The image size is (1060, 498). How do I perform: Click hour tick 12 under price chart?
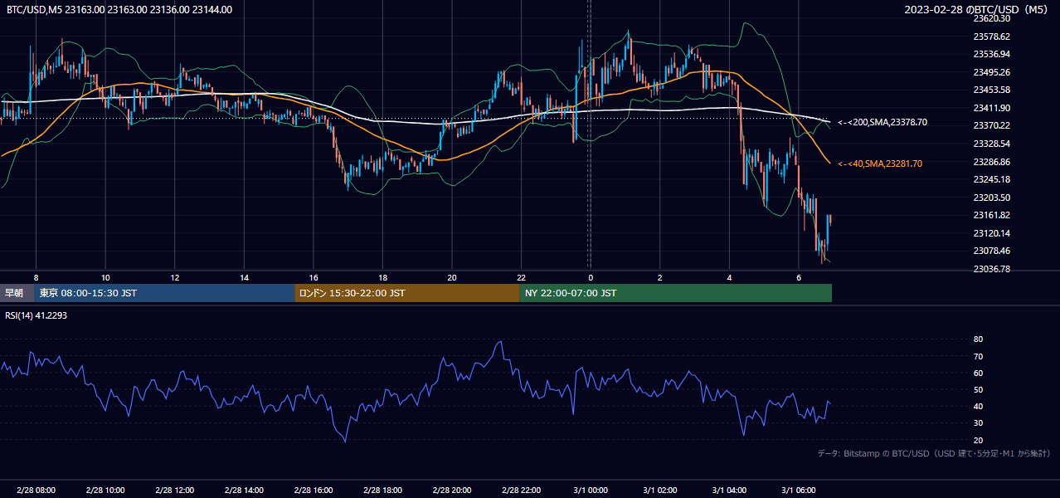coord(174,277)
